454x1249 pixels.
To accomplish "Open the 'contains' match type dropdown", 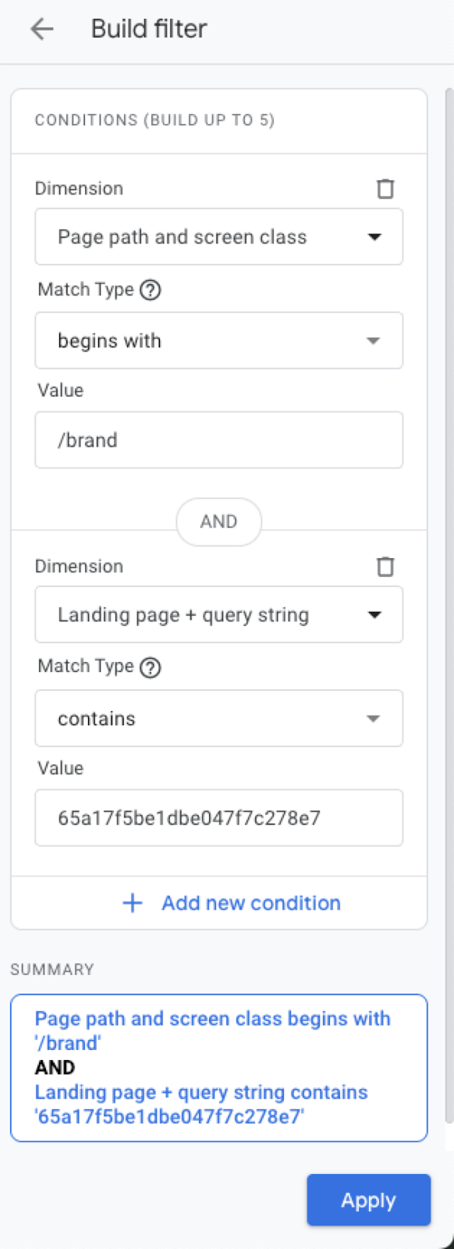I will 219,718.
